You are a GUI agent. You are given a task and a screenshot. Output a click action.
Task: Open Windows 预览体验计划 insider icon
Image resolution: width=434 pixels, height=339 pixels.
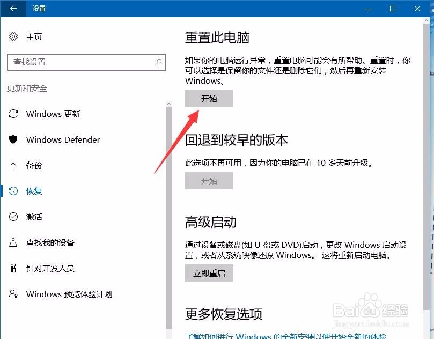coord(13,294)
